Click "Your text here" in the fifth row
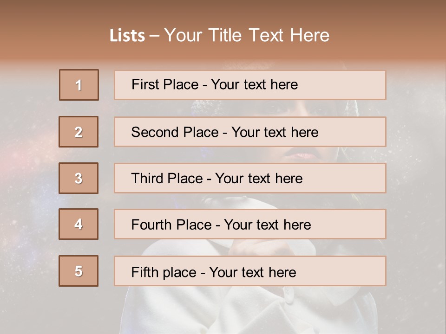The image size is (446, 334). click(252, 272)
